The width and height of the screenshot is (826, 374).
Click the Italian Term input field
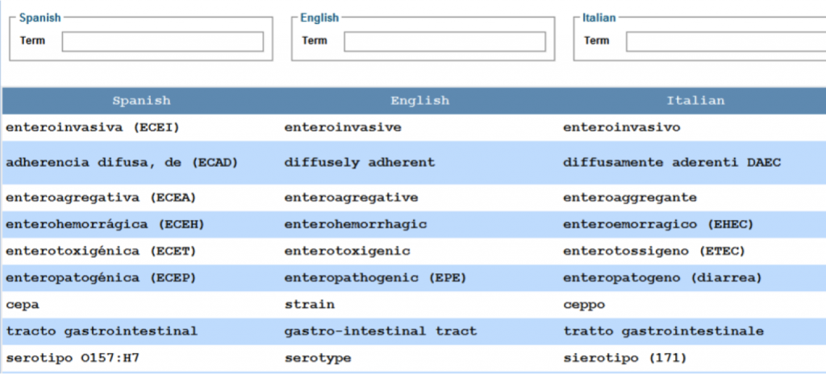tap(726, 42)
